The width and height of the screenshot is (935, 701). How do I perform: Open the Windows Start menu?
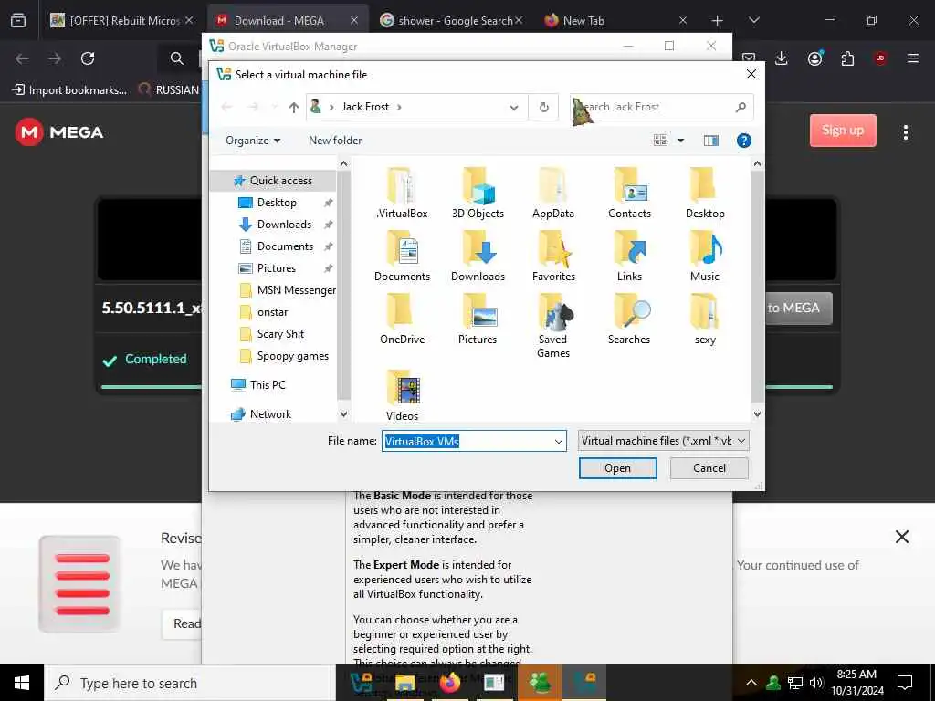click(x=22, y=683)
